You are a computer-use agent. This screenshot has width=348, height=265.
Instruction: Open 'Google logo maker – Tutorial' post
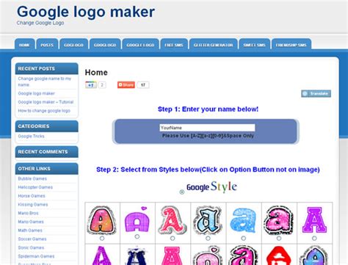(x=46, y=102)
